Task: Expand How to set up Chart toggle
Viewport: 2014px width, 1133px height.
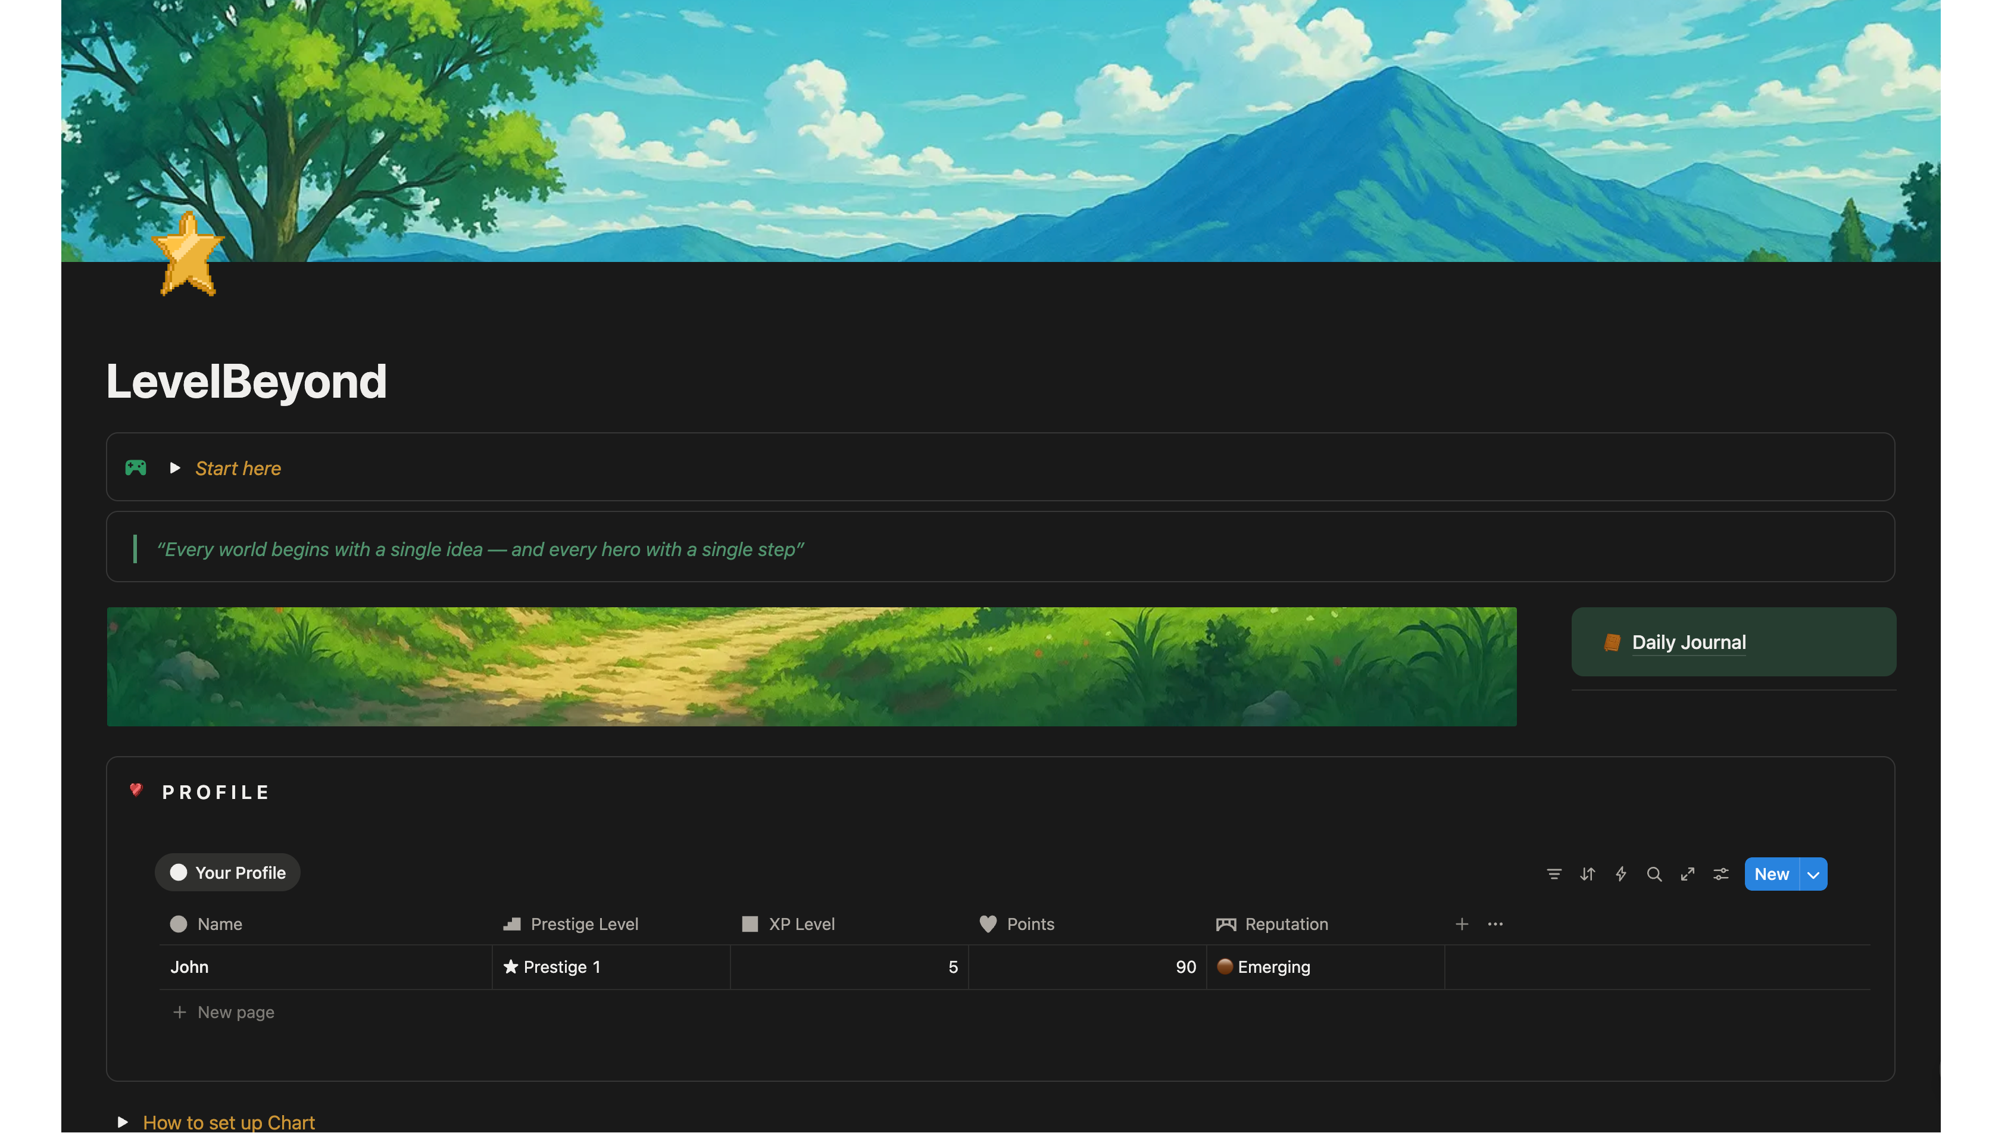Action: [123, 1122]
